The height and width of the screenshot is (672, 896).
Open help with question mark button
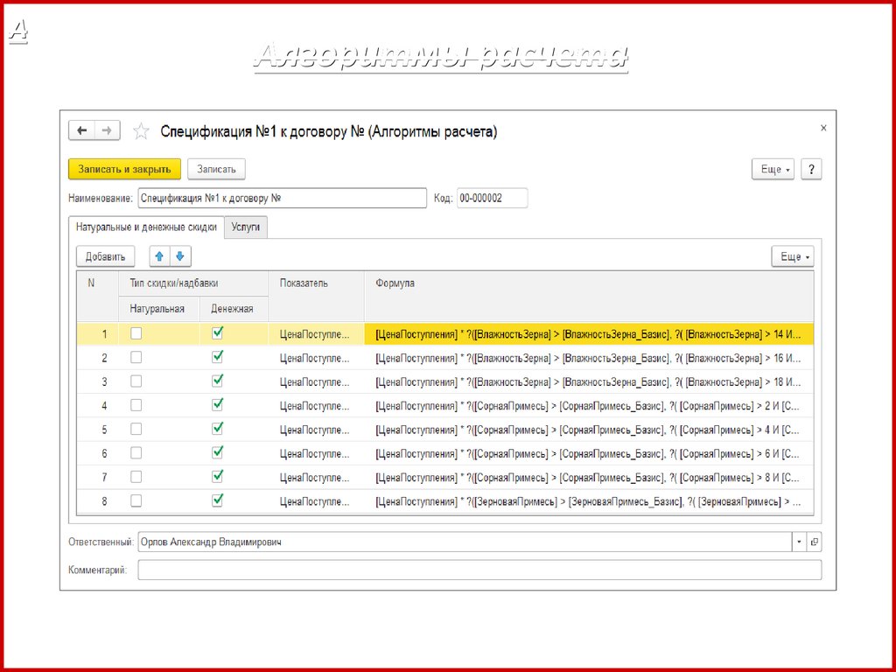[811, 169]
